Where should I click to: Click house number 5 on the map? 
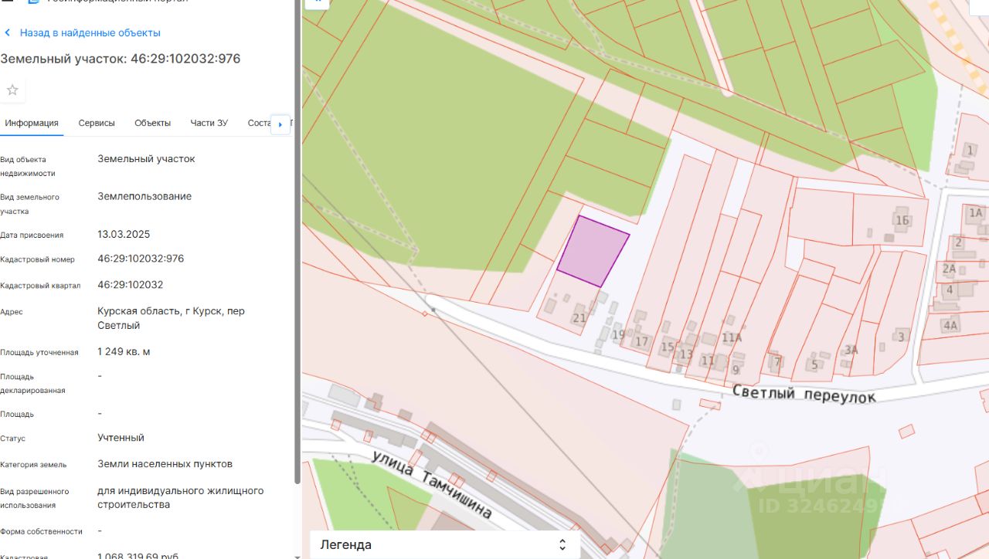coord(814,365)
